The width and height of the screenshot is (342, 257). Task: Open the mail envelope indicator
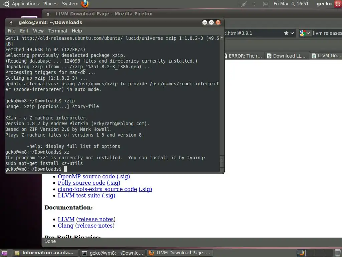coord(266,4)
